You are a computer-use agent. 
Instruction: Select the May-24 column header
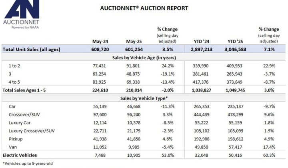click(x=100, y=41)
